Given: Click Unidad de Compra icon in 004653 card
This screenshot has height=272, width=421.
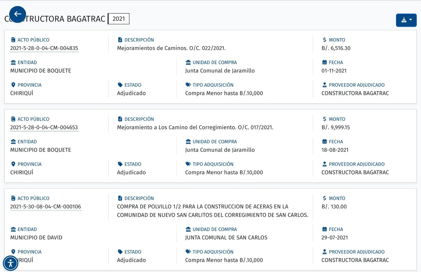Looking at the screenshot, I should [x=188, y=142].
